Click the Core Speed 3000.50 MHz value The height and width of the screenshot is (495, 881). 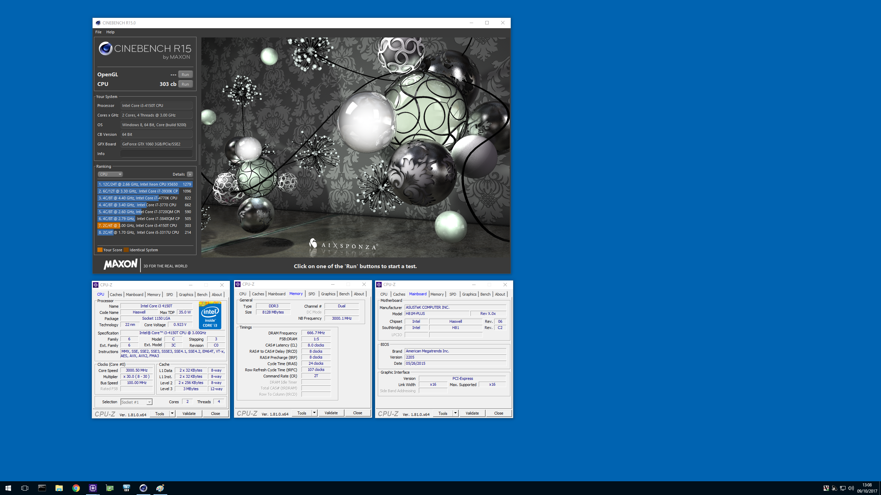pos(137,370)
